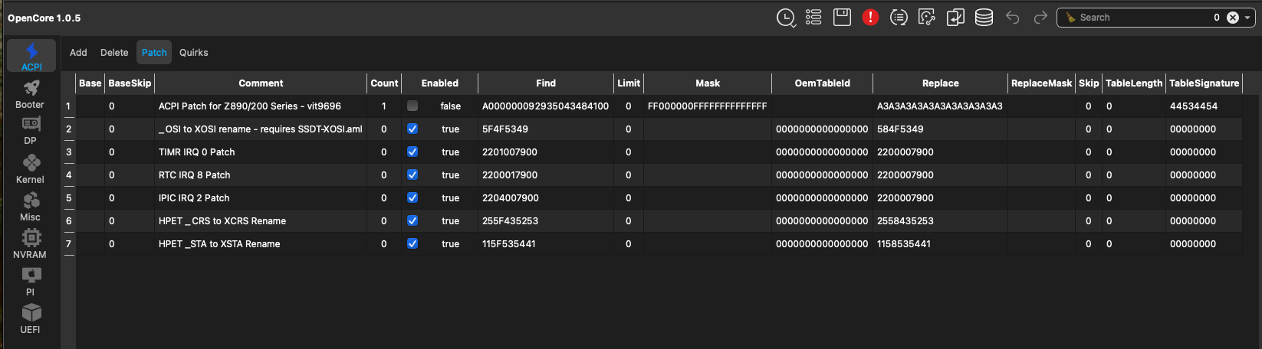Image resolution: width=1262 pixels, height=349 pixels.
Task: Click the Find column header
Action: click(x=546, y=83)
